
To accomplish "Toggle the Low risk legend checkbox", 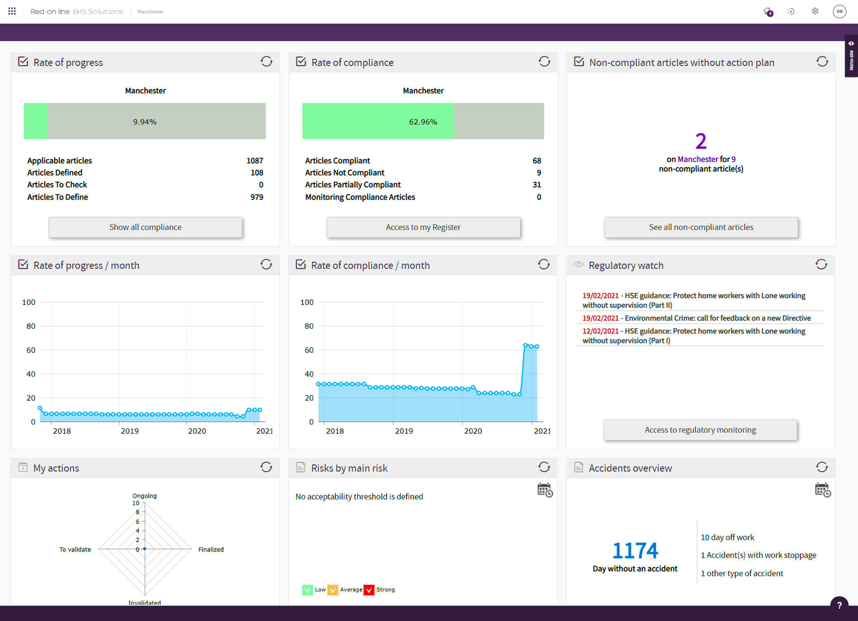I will click(x=307, y=590).
